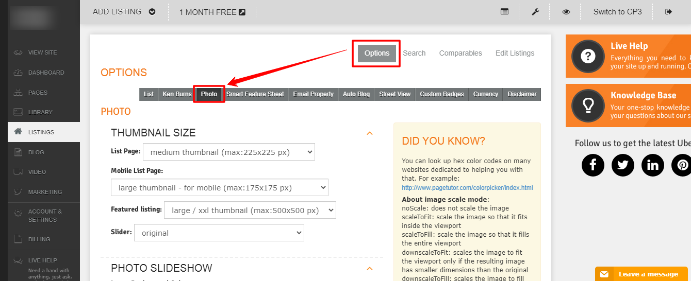This screenshot has height=281, width=691.
Task: Switch to the Smart Feature Sheet tab
Action: [x=255, y=94]
